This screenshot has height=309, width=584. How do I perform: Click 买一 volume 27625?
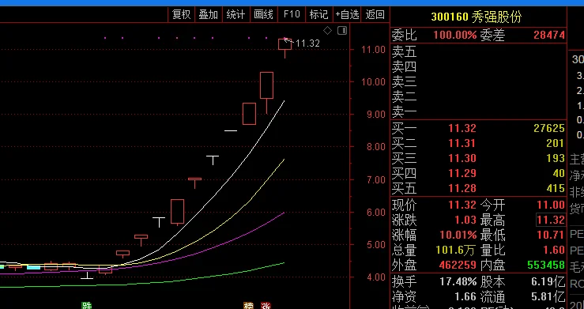(x=549, y=129)
